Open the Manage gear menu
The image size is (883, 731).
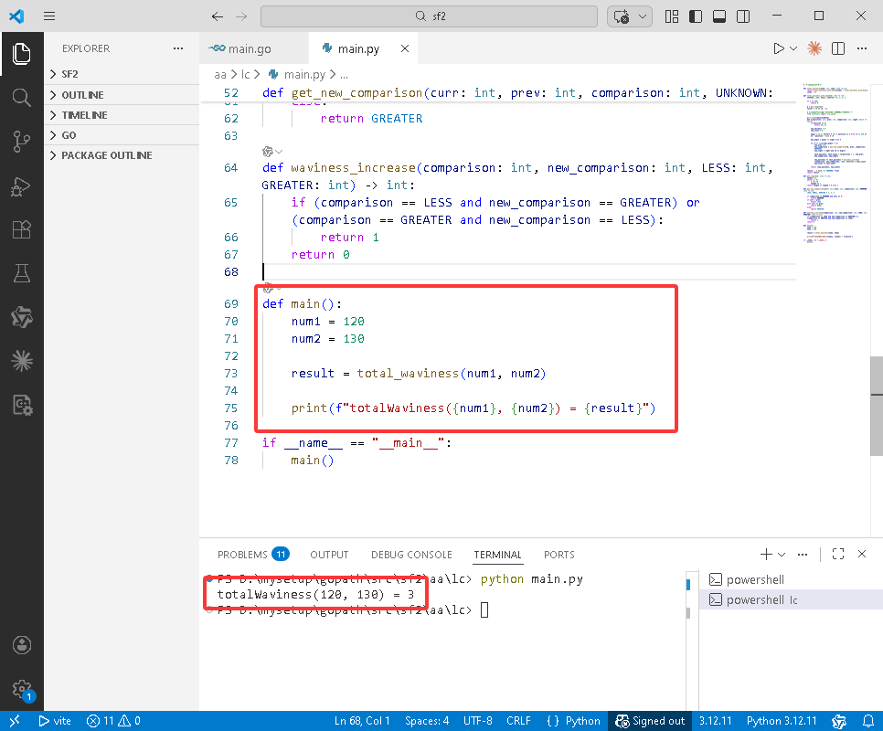click(21, 689)
